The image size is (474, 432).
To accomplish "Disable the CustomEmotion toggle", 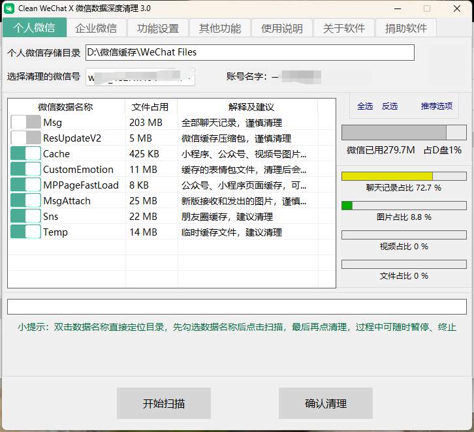I will click(x=25, y=170).
